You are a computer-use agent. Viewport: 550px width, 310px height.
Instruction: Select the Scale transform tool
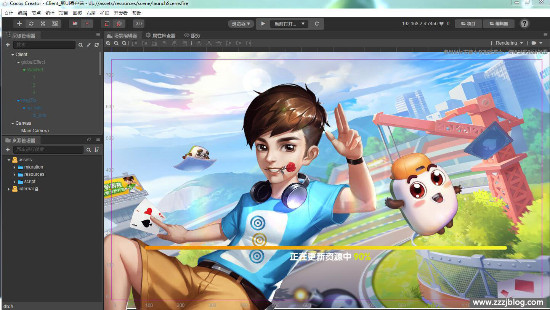pyautogui.click(x=43, y=24)
